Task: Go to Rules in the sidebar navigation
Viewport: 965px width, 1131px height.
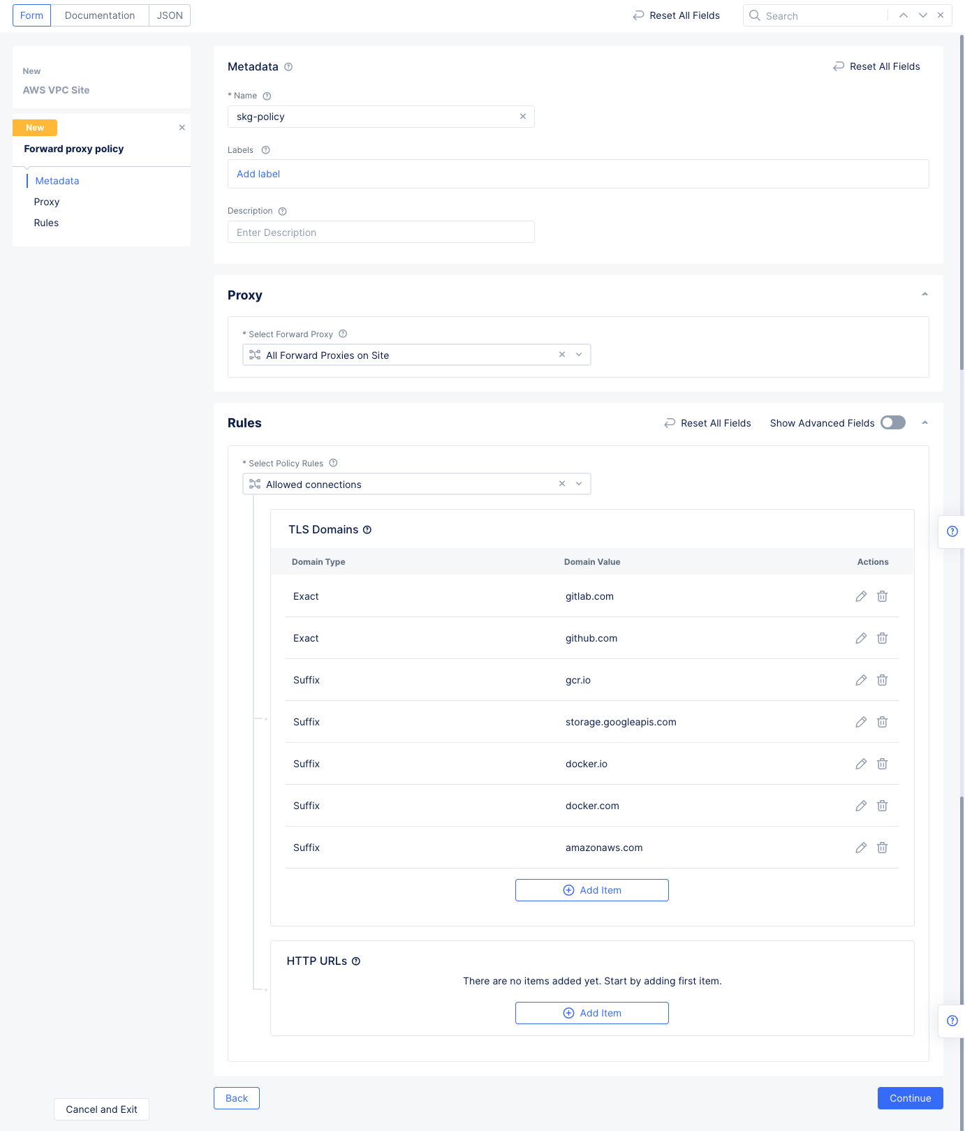Action: pyautogui.click(x=46, y=223)
